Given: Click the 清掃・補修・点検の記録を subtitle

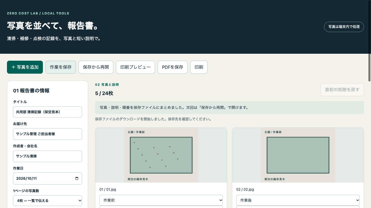Looking at the screenshot, I should coord(54,38).
